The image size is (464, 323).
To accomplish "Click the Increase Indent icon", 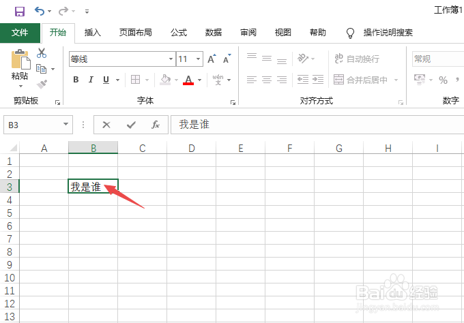I will [x=318, y=80].
